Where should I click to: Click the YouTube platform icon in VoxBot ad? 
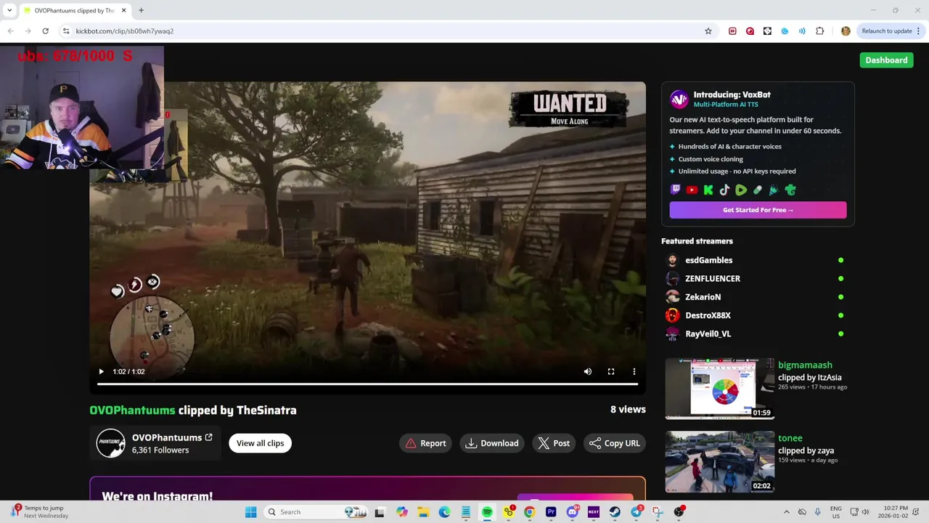[692, 190]
